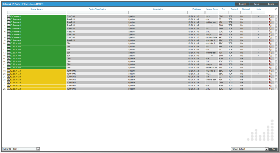Focus the Service Name filter field

tap(212, 13)
